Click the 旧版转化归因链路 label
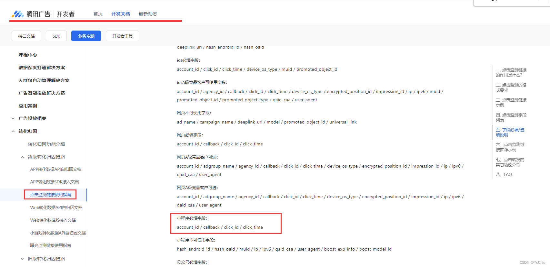 (46, 259)
